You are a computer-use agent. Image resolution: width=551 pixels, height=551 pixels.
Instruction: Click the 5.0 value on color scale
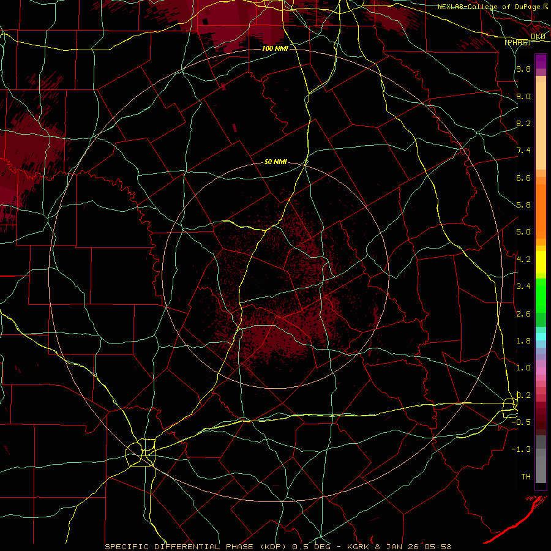pos(523,232)
